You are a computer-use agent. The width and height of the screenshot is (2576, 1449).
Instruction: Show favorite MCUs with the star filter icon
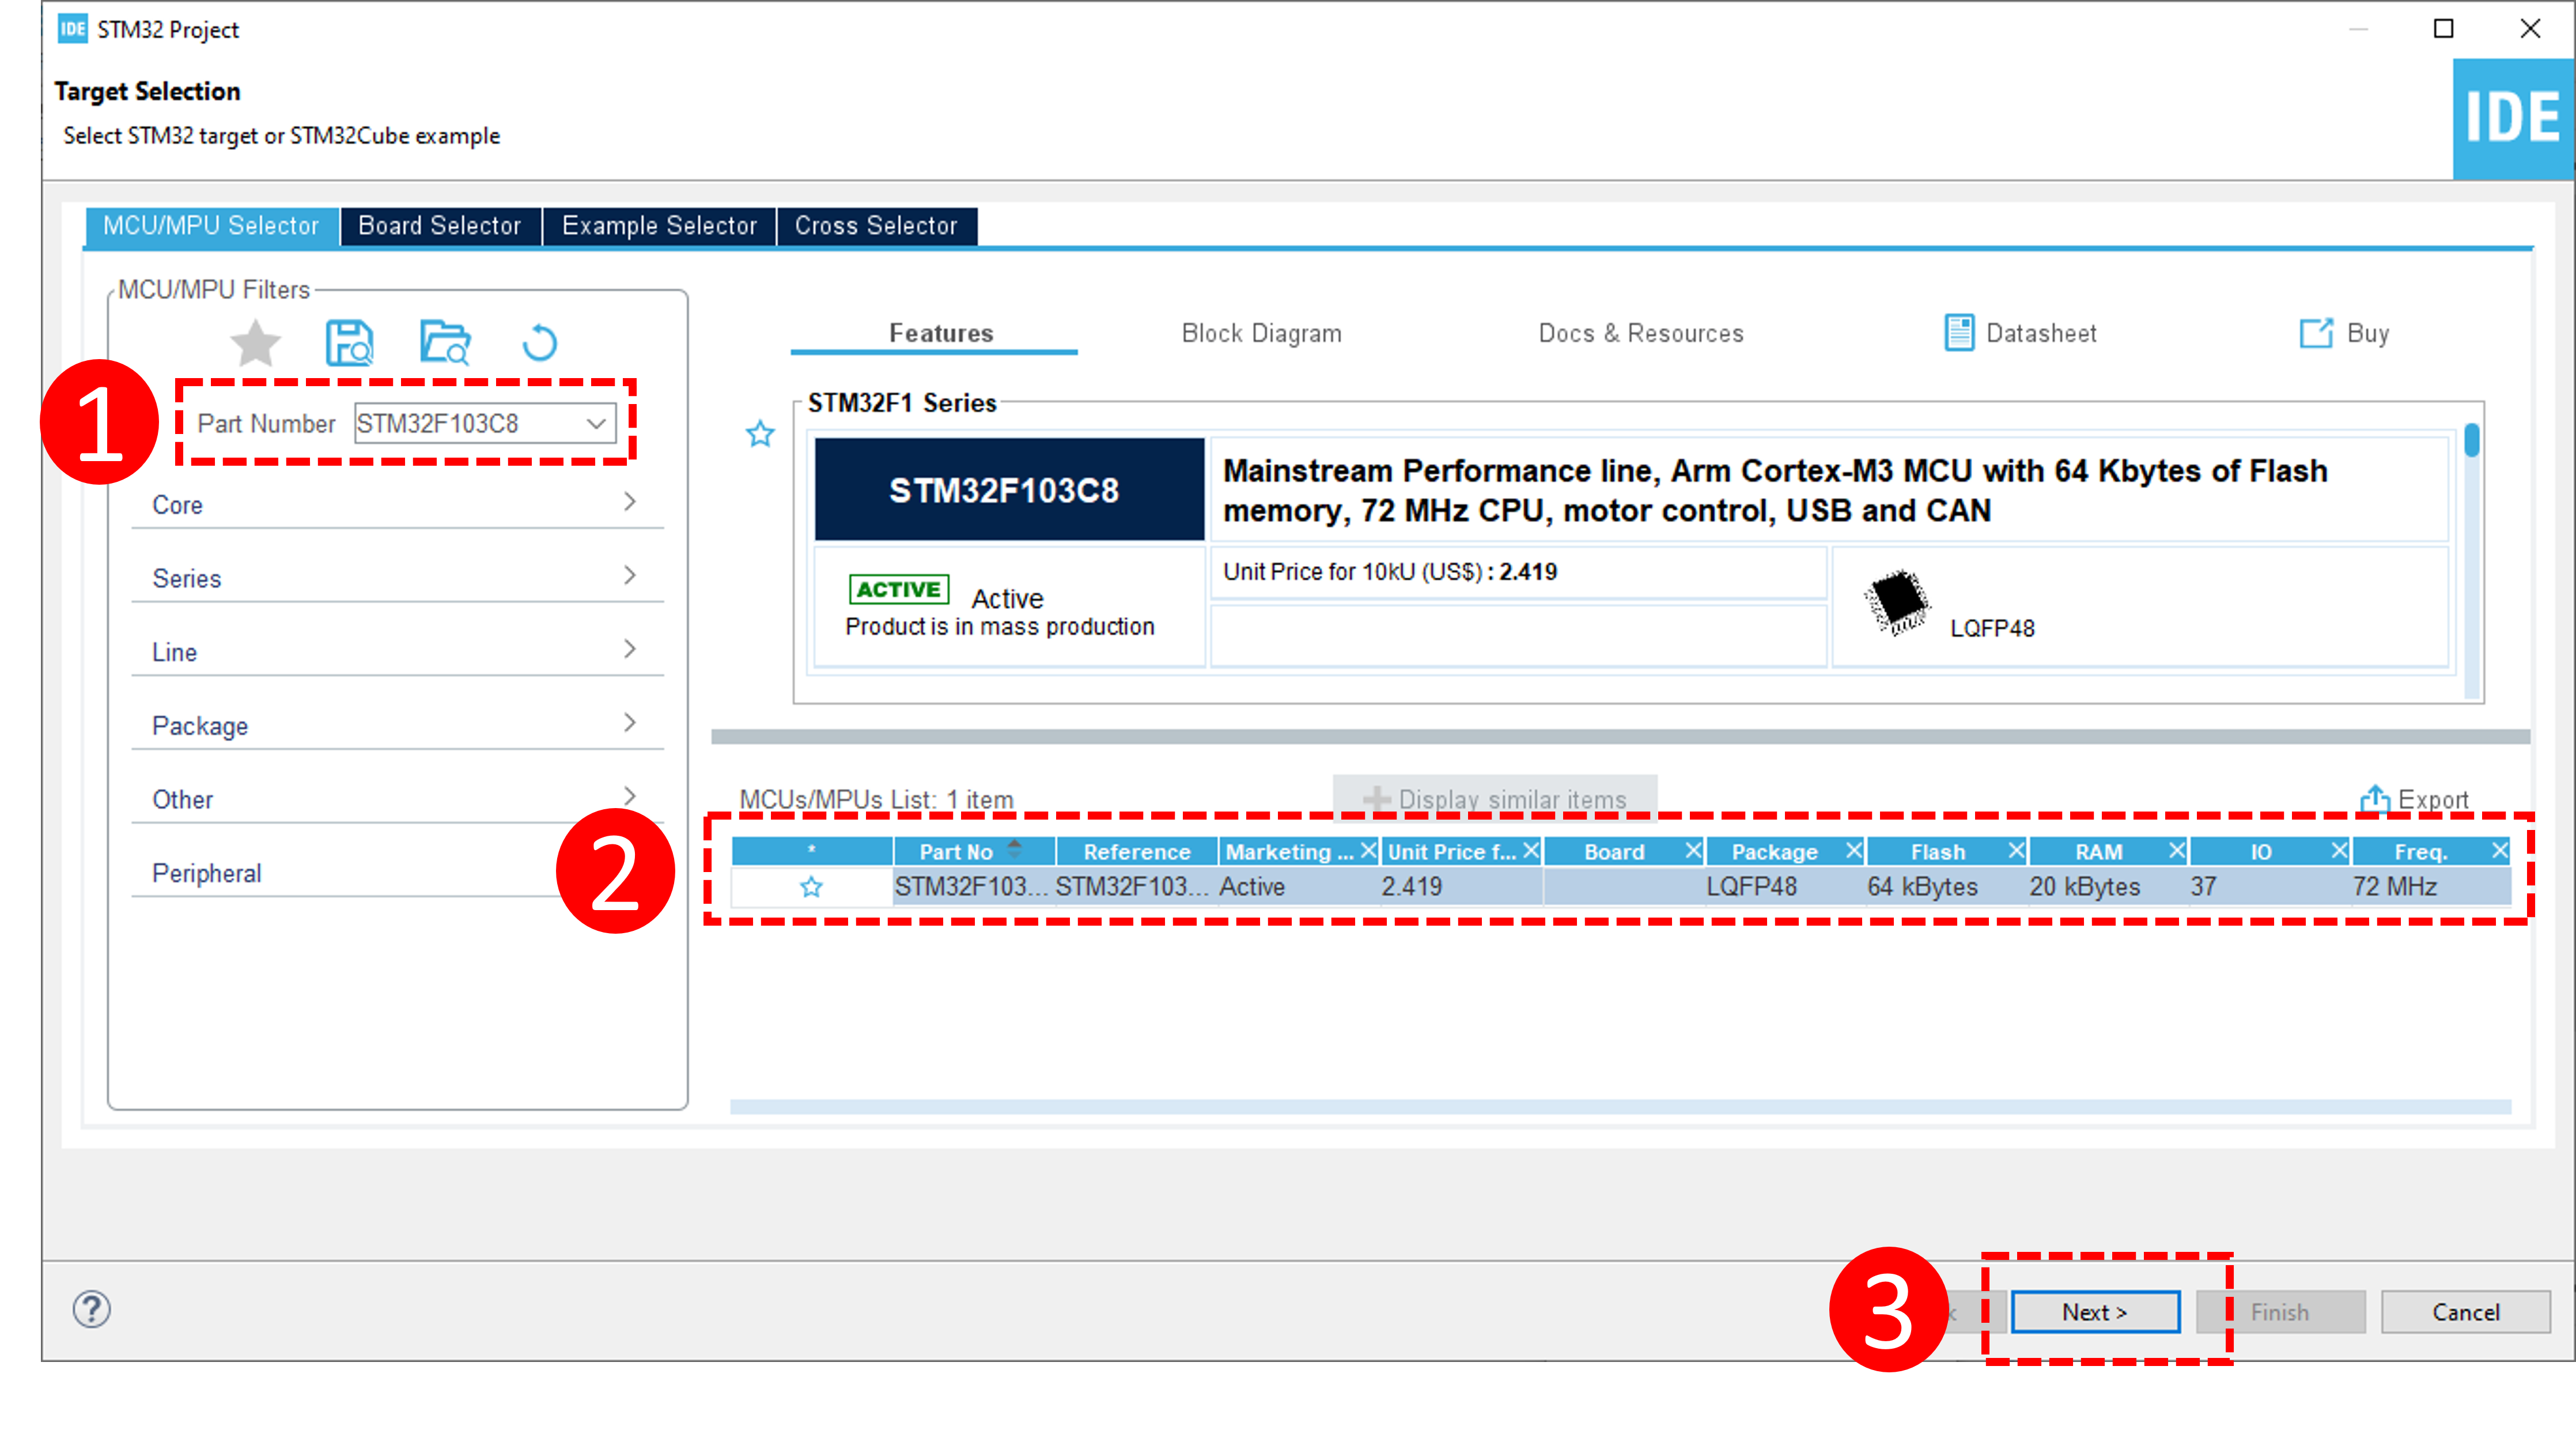pos(255,342)
